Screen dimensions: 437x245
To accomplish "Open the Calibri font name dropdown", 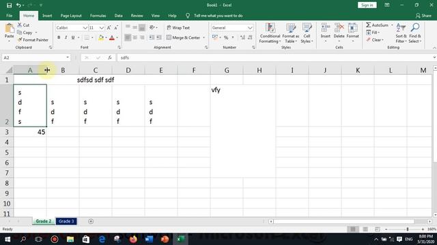I will point(85,28).
